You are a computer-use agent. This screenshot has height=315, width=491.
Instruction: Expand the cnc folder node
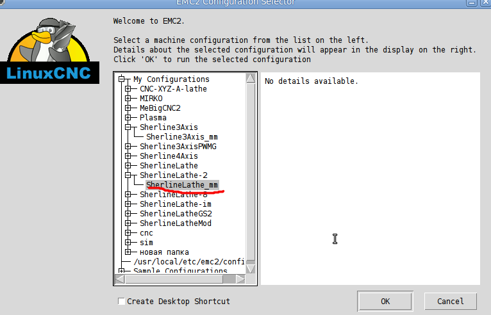click(128, 233)
